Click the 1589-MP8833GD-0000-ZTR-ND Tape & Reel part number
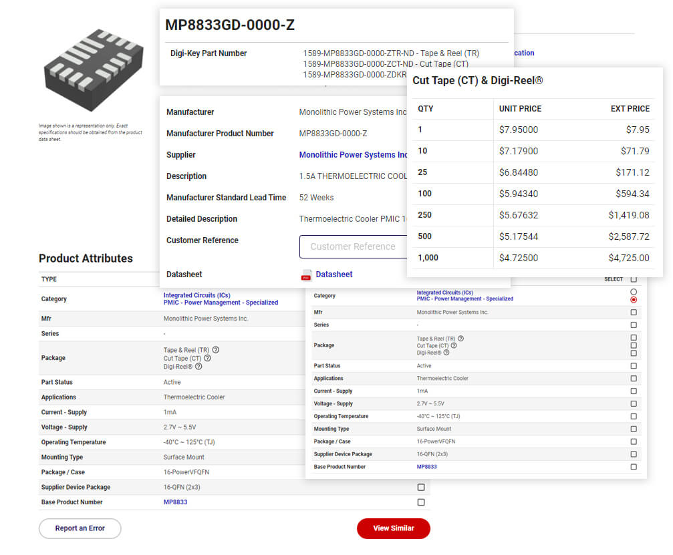Screen dimensions: 673x555 pyautogui.click(x=391, y=53)
